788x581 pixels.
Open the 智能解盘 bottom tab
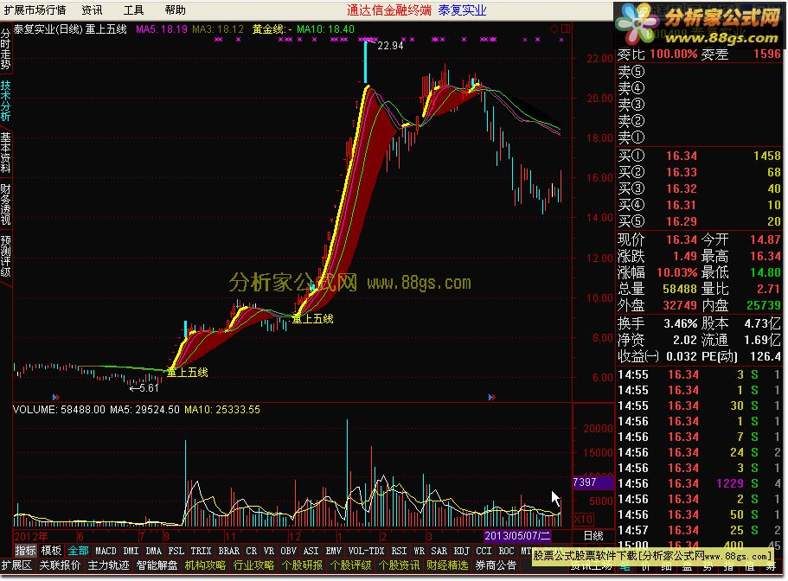[x=157, y=565]
